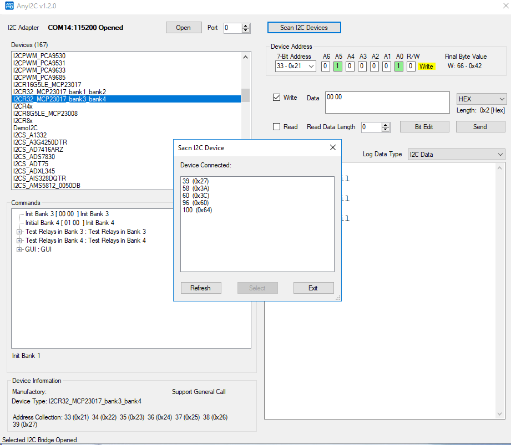Toggle address bit A6
Image resolution: width=511 pixels, height=445 pixels.
[x=325, y=66]
